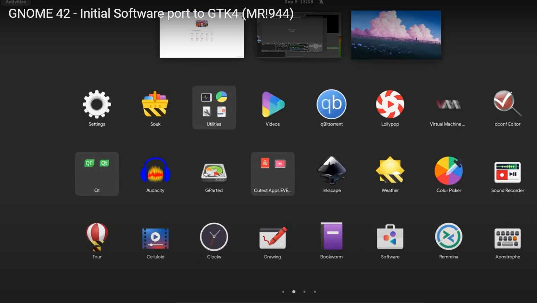Open Celluloid video player

coord(155,240)
